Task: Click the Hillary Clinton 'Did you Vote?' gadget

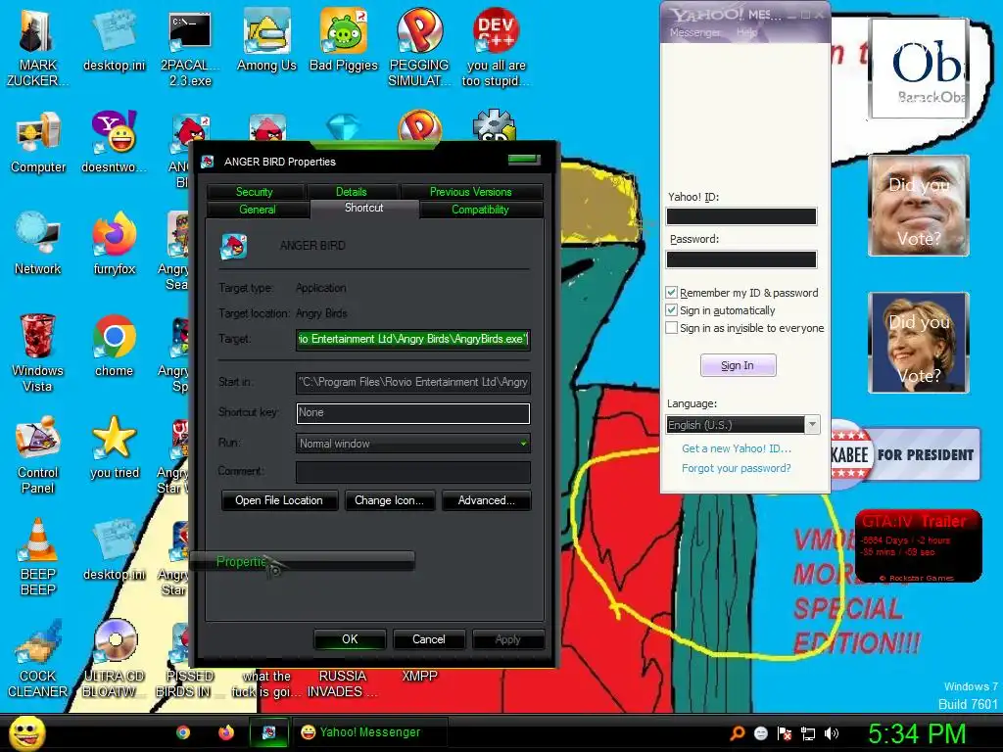Action: (x=919, y=342)
